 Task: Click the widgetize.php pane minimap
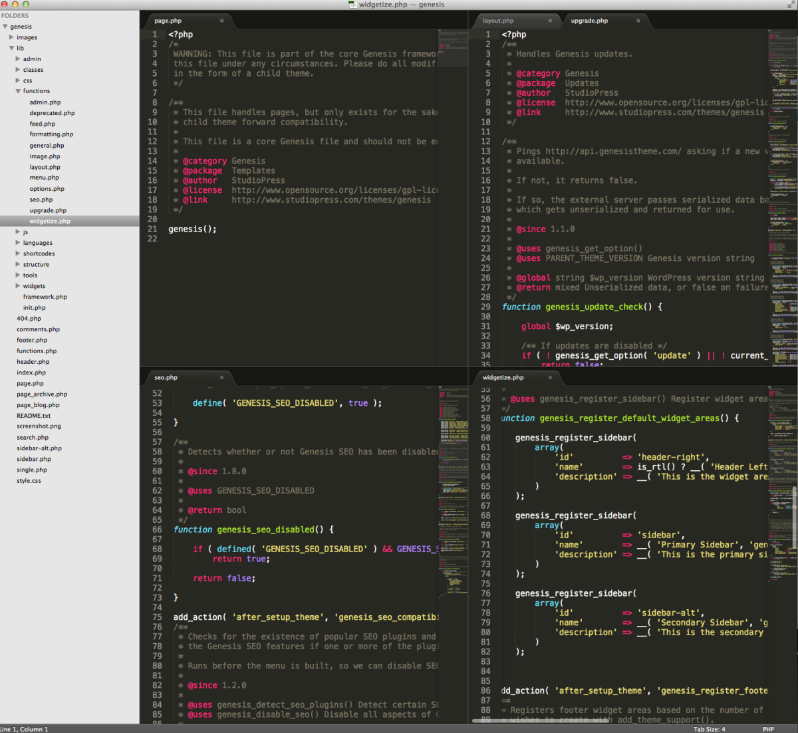tap(783, 554)
